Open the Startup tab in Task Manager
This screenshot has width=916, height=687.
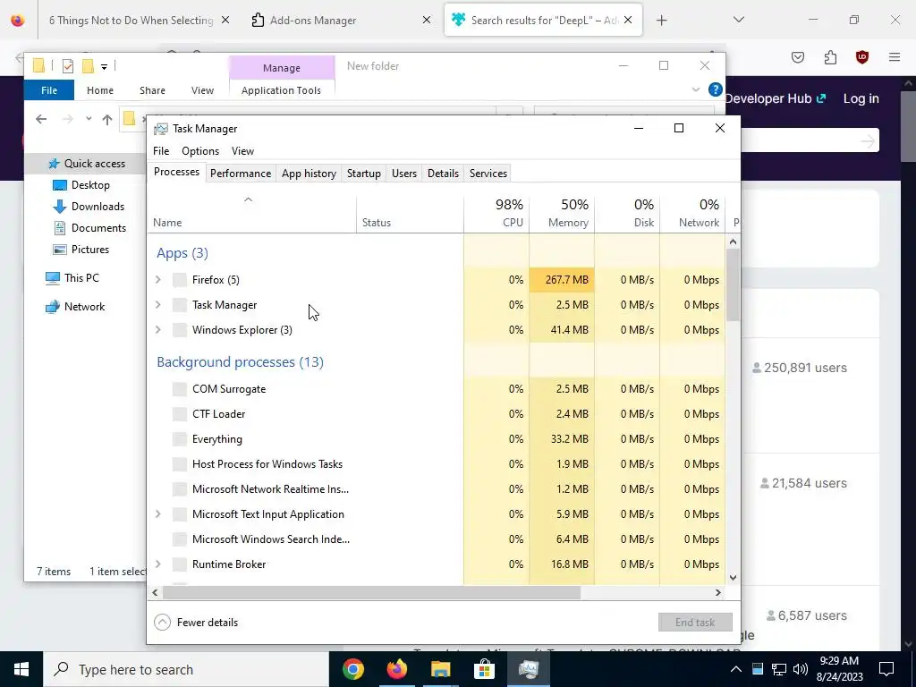coord(363,174)
